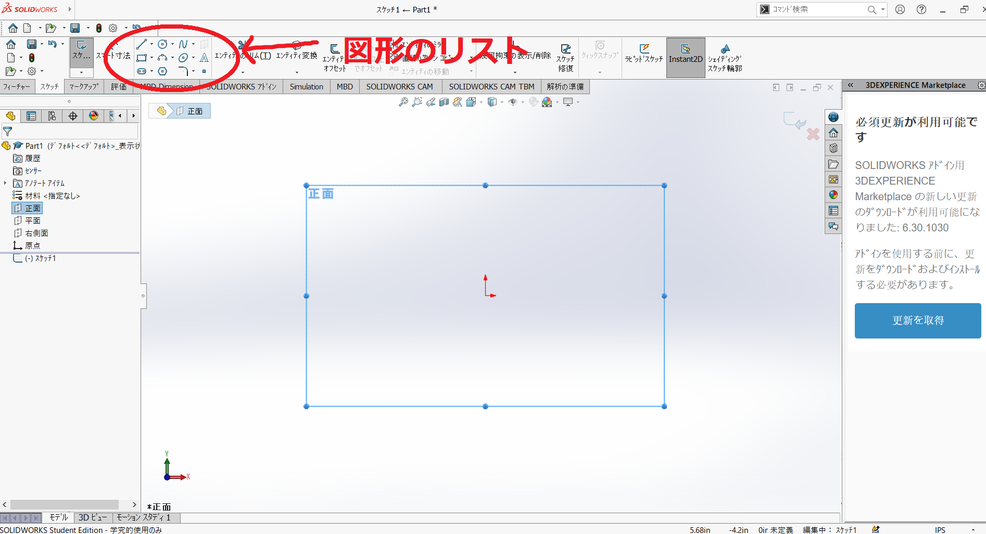The width and height of the screenshot is (986, 534).
Task: Select the Spline sketch tool
Action: [183, 44]
